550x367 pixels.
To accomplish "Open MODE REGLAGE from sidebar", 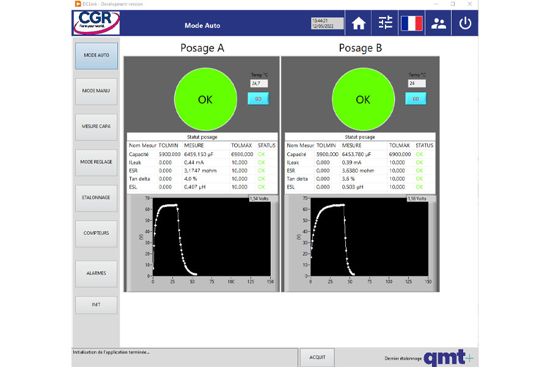I will (96, 162).
